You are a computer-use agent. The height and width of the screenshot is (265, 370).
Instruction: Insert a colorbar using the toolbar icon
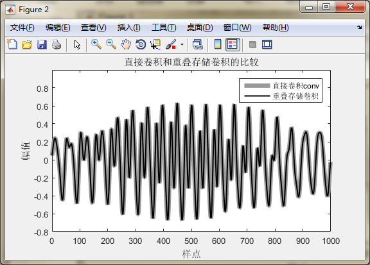[x=218, y=44]
